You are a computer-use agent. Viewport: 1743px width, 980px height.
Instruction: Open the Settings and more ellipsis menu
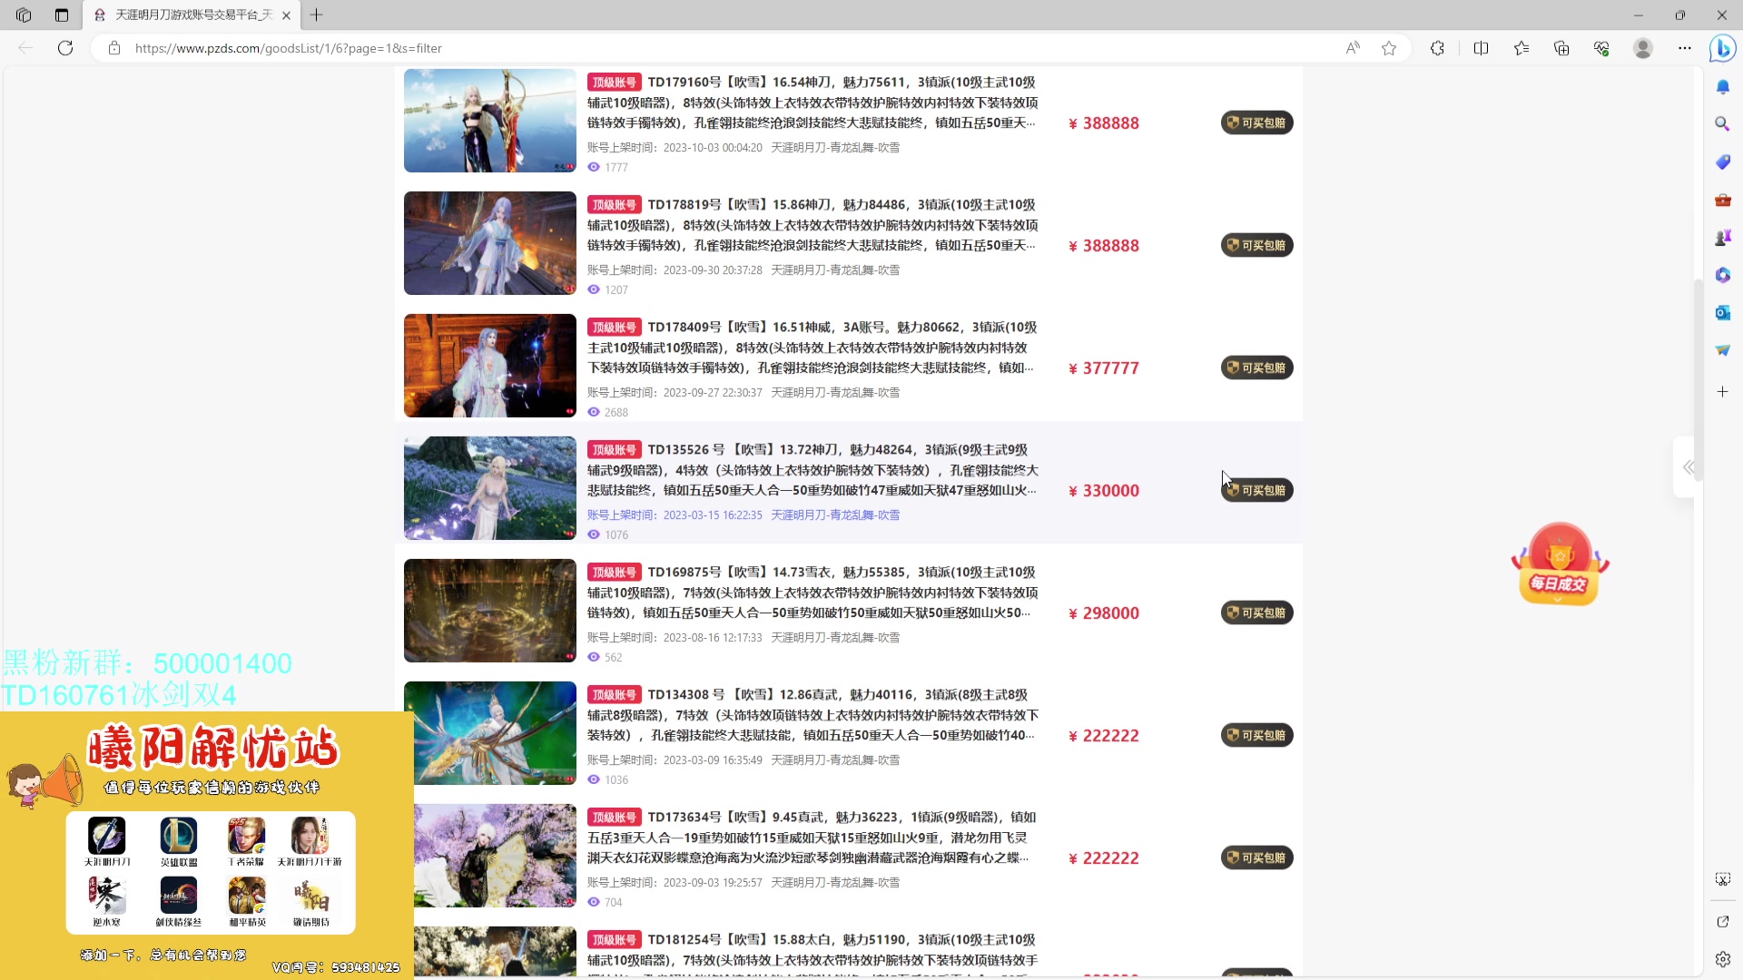1685,48
